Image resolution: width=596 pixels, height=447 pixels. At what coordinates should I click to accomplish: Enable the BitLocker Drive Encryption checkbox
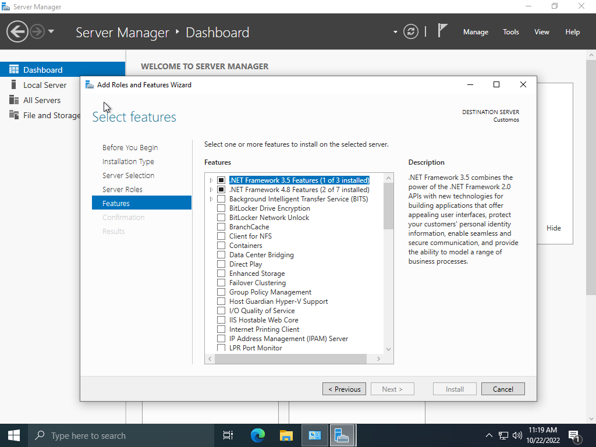pos(221,208)
